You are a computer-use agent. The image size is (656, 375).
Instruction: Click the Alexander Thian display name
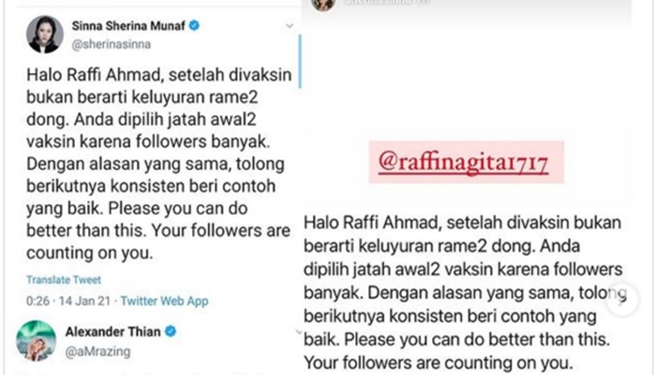pyautogui.click(x=113, y=332)
